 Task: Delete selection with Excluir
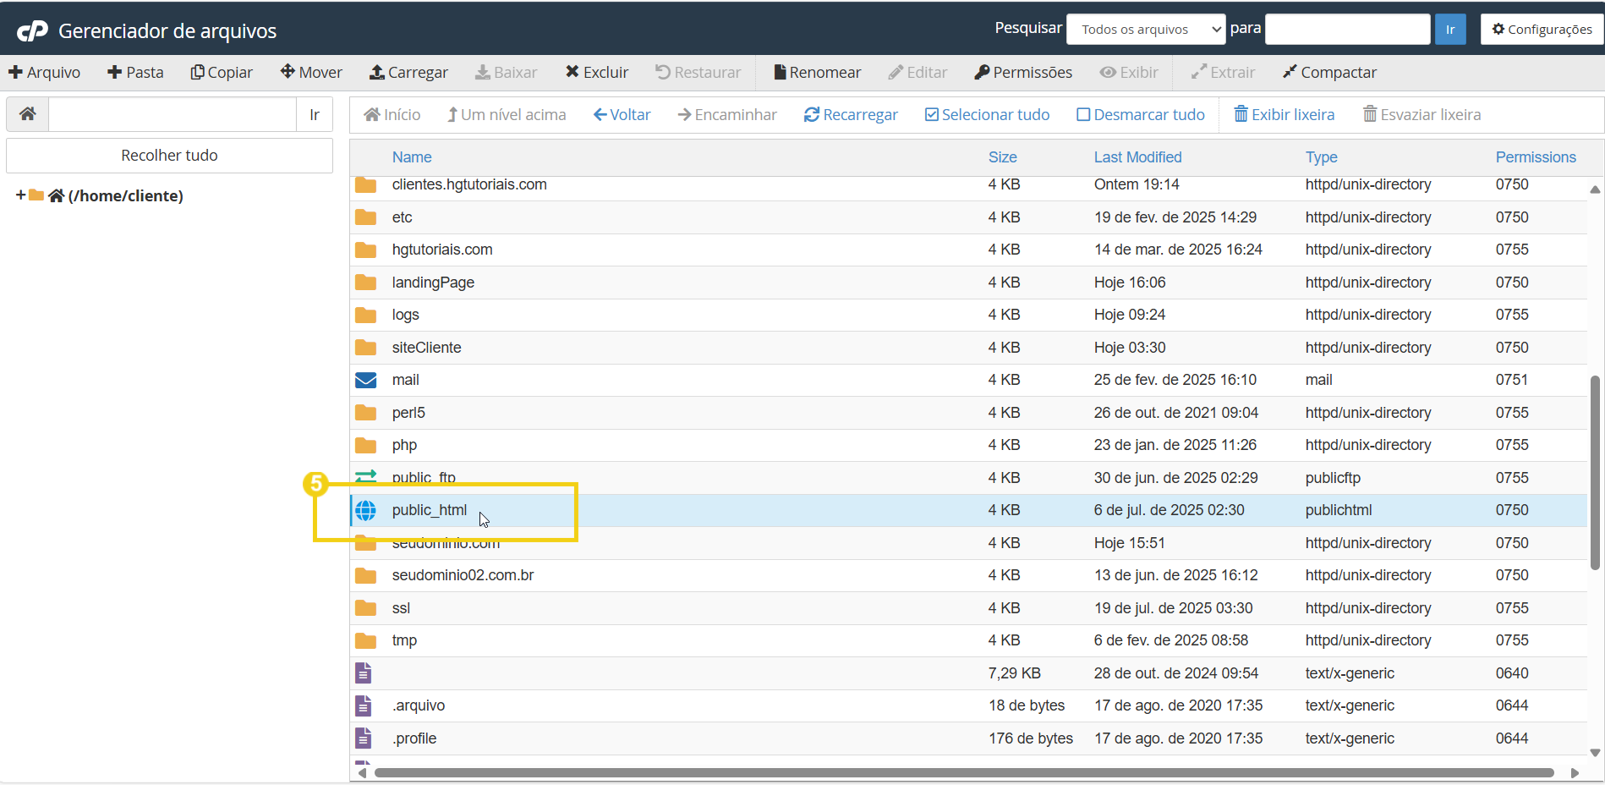[597, 73]
